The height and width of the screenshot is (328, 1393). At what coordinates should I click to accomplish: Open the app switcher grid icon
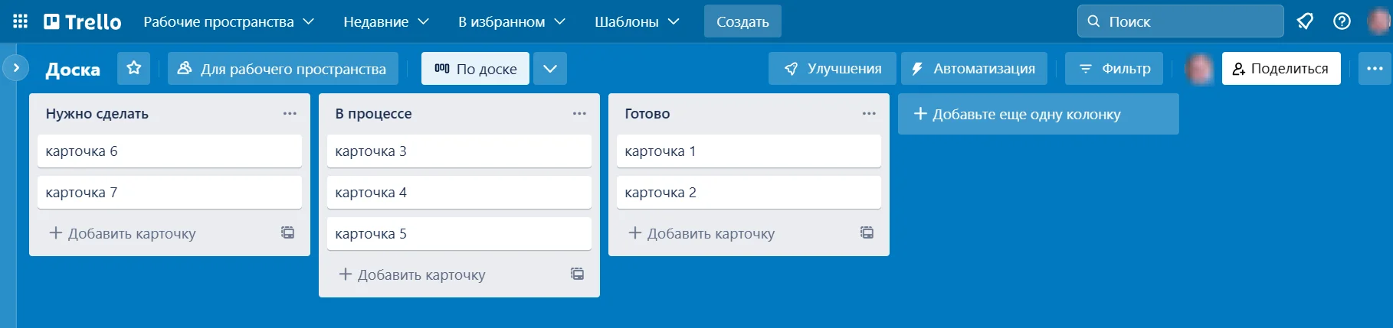click(x=21, y=21)
